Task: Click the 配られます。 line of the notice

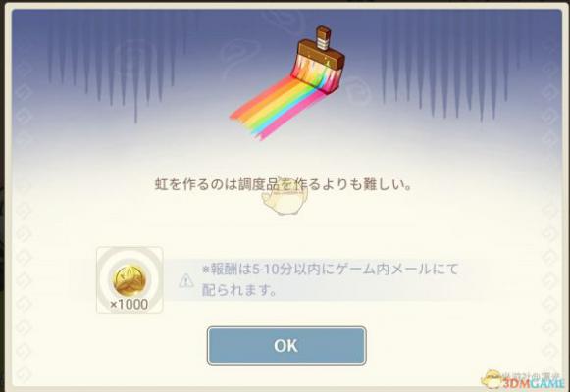Action: click(239, 290)
